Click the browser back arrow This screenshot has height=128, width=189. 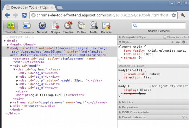[x=7, y=15]
